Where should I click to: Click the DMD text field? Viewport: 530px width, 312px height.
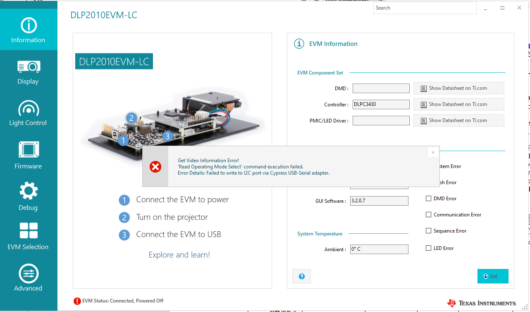(x=381, y=88)
